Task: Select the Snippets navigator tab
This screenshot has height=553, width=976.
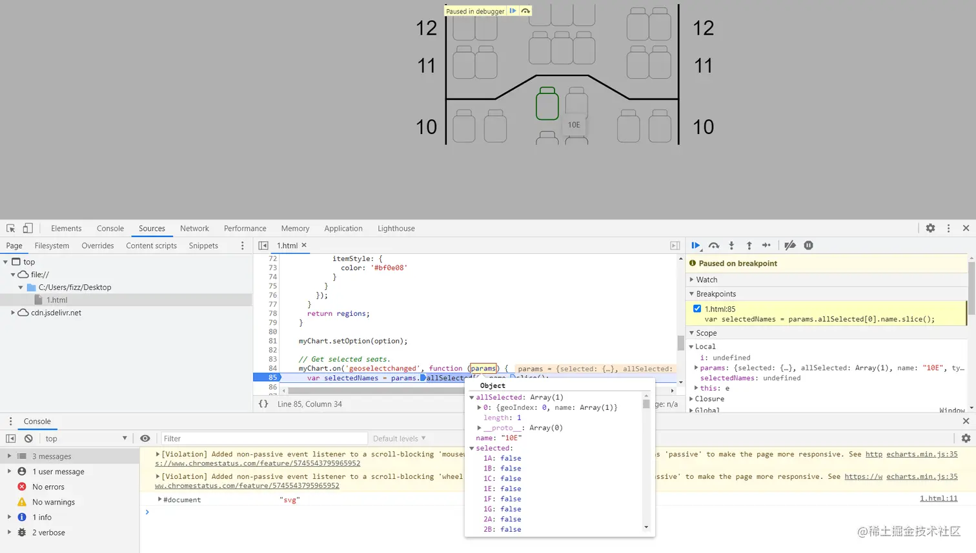Action: click(203, 246)
